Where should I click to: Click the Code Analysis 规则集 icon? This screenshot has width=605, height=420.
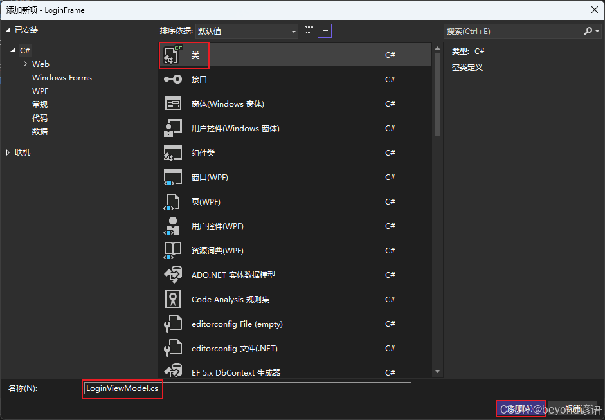(173, 300)
